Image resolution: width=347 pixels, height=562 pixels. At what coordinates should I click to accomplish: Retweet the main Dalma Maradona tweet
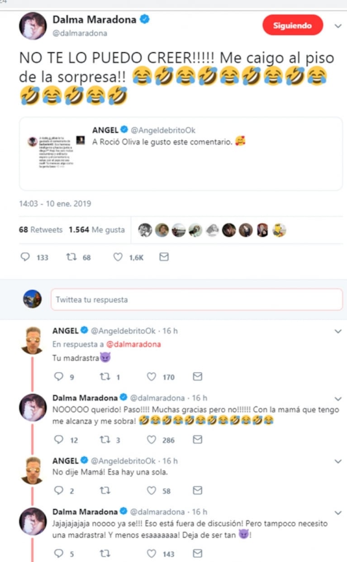71,257
